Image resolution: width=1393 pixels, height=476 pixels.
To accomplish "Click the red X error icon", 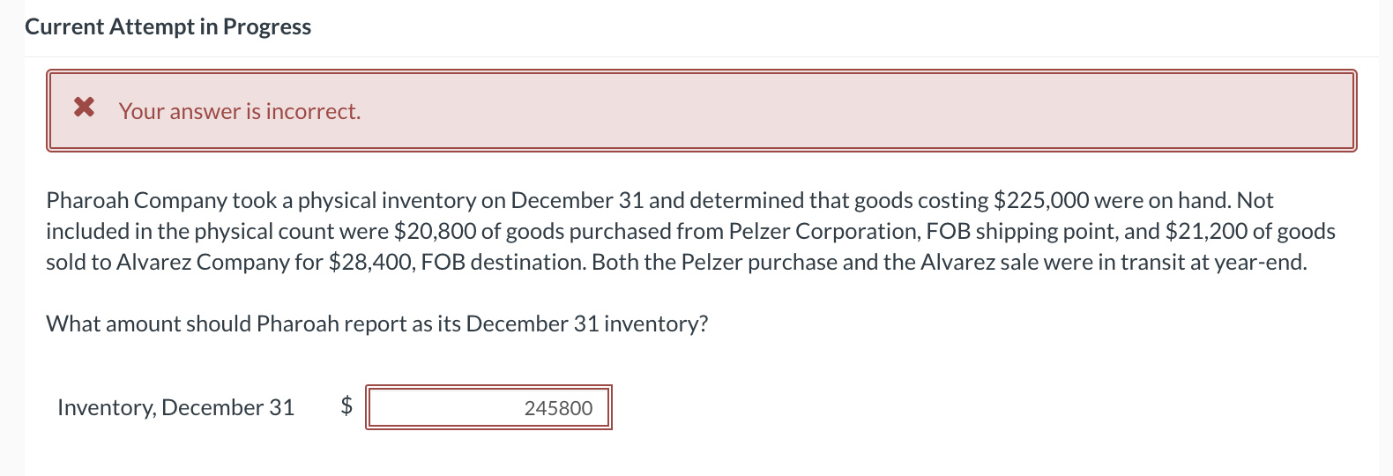I will [84, 108].
